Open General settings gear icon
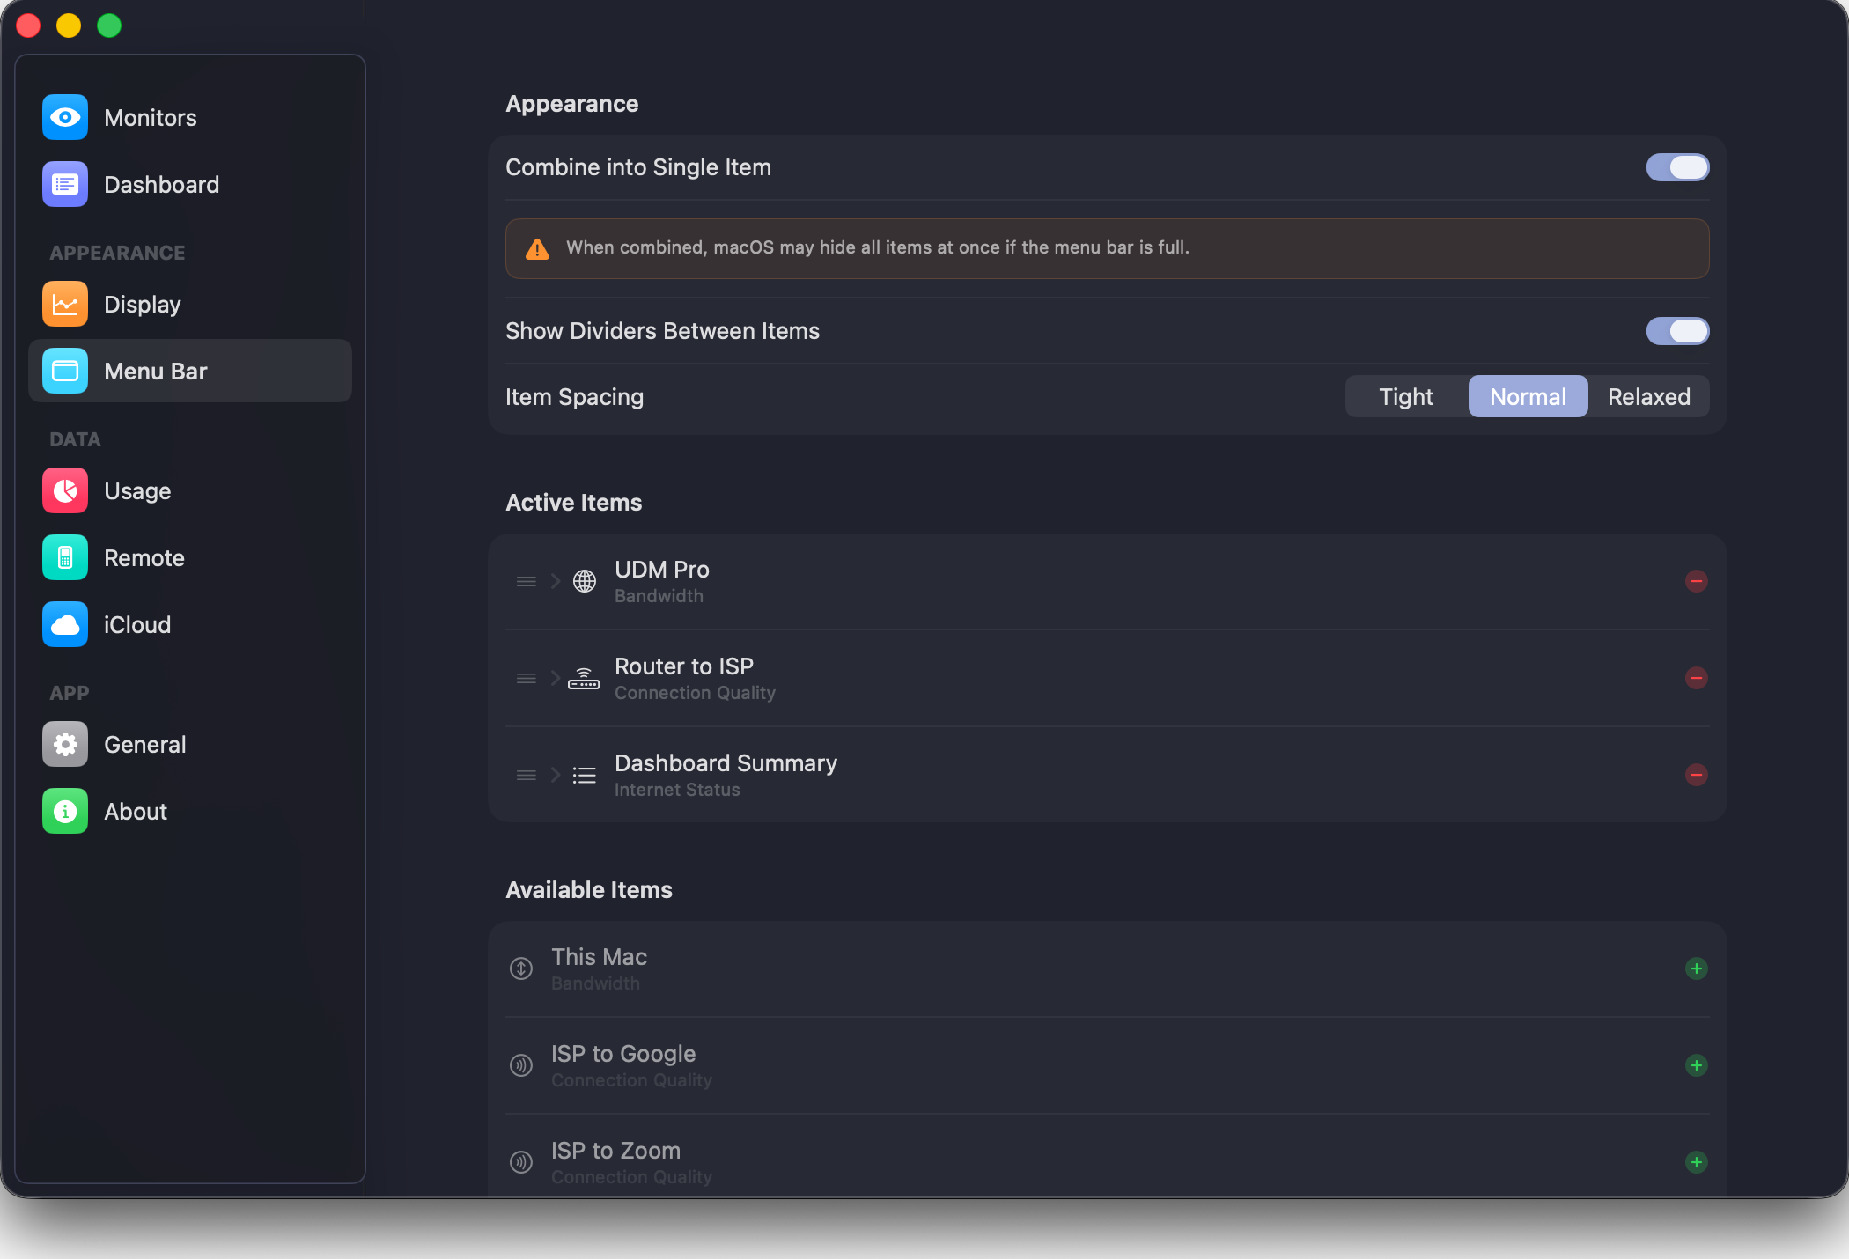Screen dimensions: 1849x1259 65,744
